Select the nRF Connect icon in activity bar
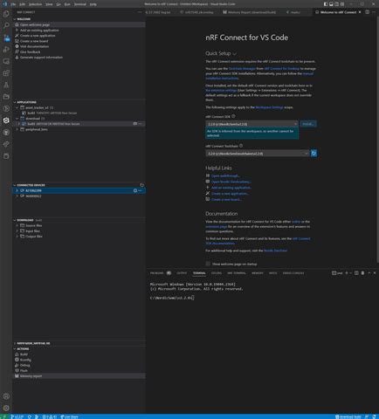Screen dimensions: 379x419 pos(6,120)
